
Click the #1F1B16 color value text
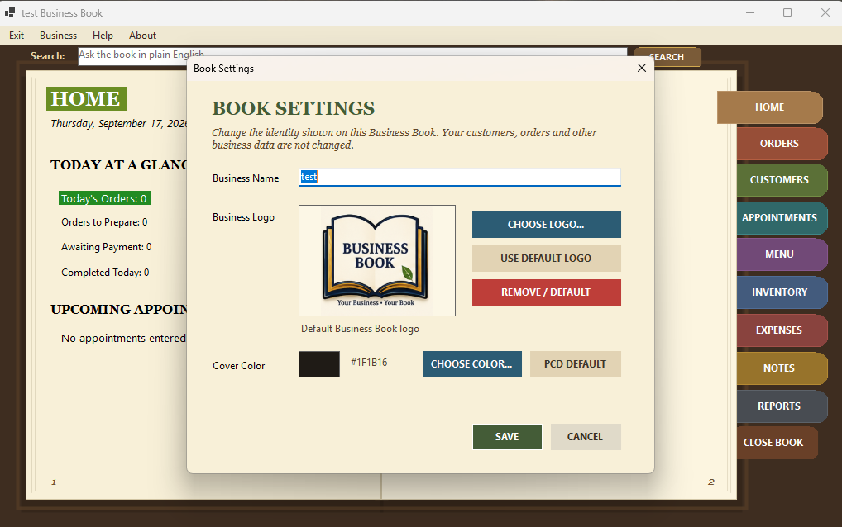click(x=369, y=363)
